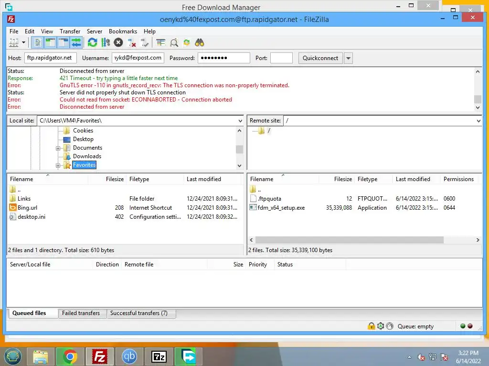The image size is (489, 366).
Task: Open the View menu
Action: [x=47, y=31]
